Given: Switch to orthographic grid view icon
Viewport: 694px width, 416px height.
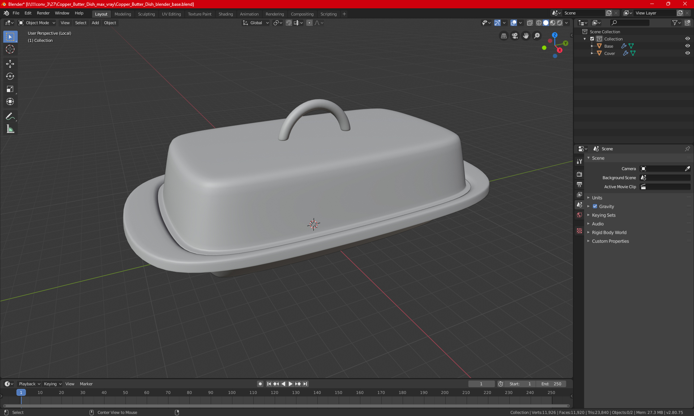Looking at the screenshot, I should pos(504,36).
